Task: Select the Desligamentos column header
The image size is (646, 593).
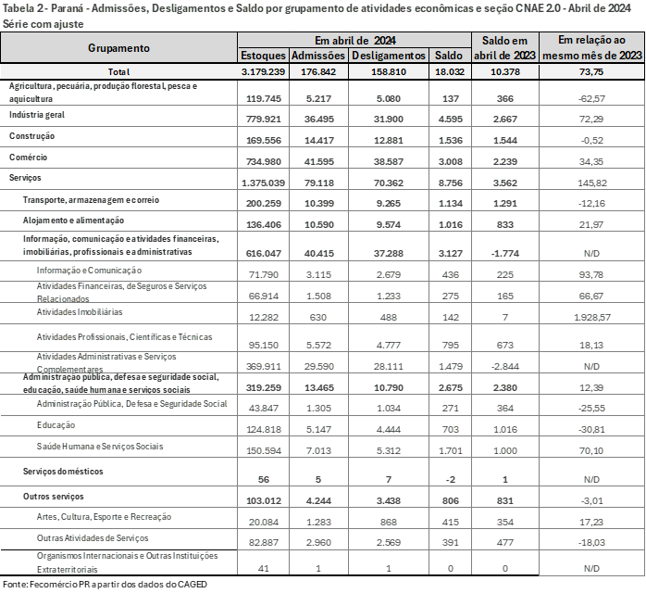Action: pos(389,56)
